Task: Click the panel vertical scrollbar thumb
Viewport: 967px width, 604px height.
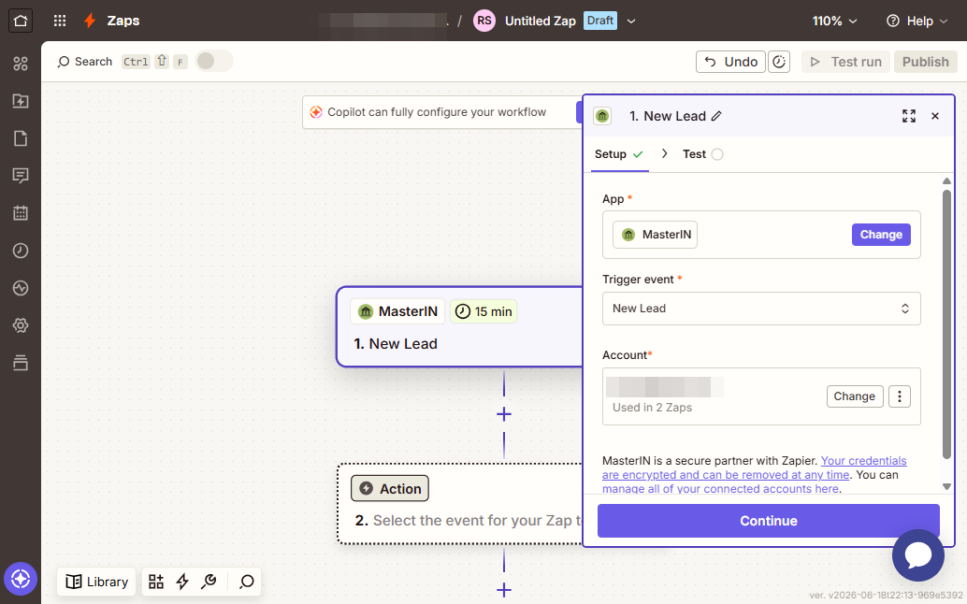Action: (946, 324)
